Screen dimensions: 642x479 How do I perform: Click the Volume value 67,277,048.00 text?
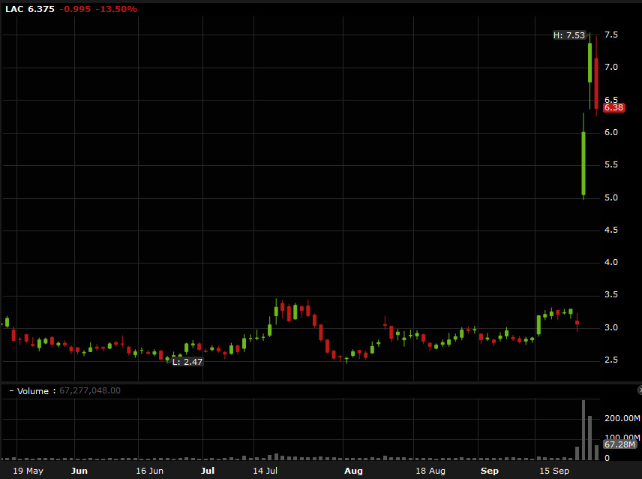coord(90,390)
